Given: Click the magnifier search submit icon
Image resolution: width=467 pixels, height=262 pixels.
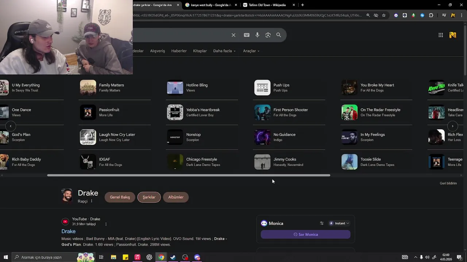Looking at the screenshot, I should pyautogui.click(x=279, y=35).
